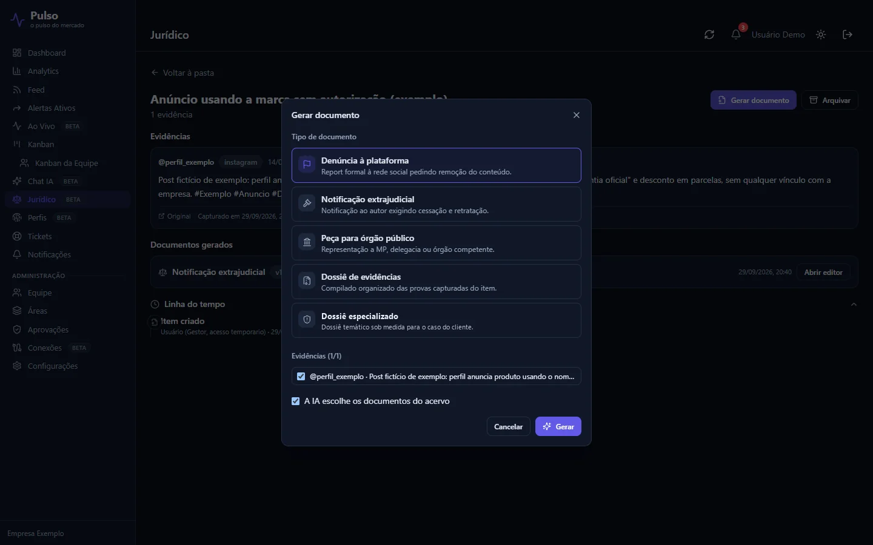Click the Kanban sidebar icon
Image resolution: width=873 pixels, height=545 pixels.
click(17, 144)
